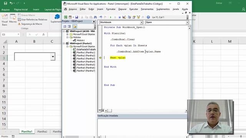
Task: Switch to Planilha2 sheet tab in Excel
Action: 42,131
